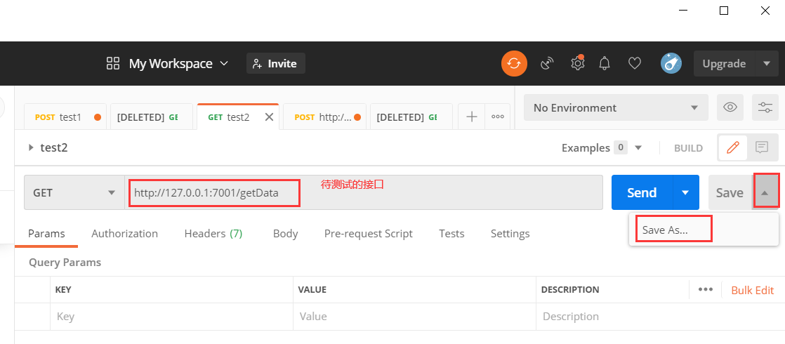Click the DESCRIPTION column header
Screen dimensions: 785x344
tap(569, 289)
